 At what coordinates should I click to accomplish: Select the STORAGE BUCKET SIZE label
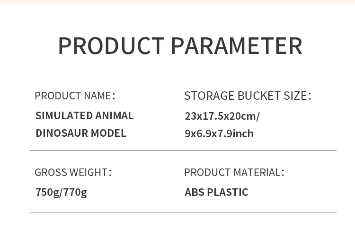[x=247, y=96]
